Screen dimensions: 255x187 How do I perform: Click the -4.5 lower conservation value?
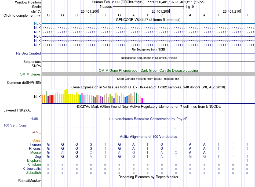click(x=35, y=132)
